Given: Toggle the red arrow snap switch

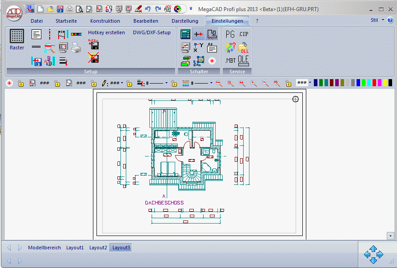Looking at the screenshot, I should [x=198, y=34].
